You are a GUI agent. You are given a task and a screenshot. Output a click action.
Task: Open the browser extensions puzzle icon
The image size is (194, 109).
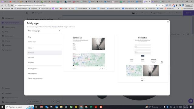(x=176, y=5)
